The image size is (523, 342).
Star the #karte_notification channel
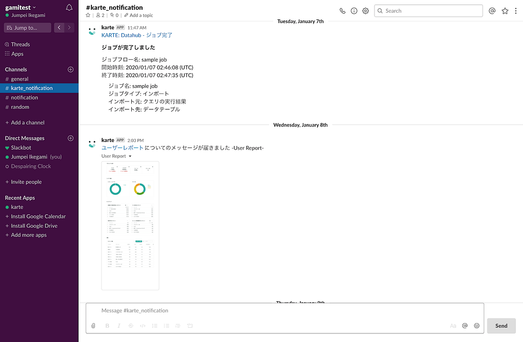tap(88, 15)
